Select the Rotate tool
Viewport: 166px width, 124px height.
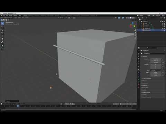2,33
